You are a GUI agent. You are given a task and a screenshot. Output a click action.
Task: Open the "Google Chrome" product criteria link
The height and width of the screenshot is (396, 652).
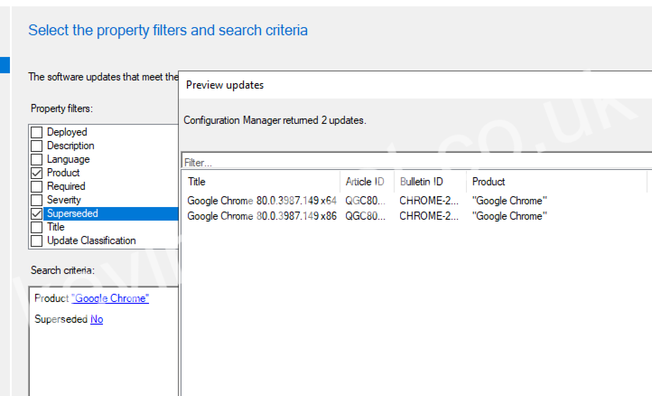(110, 298)
